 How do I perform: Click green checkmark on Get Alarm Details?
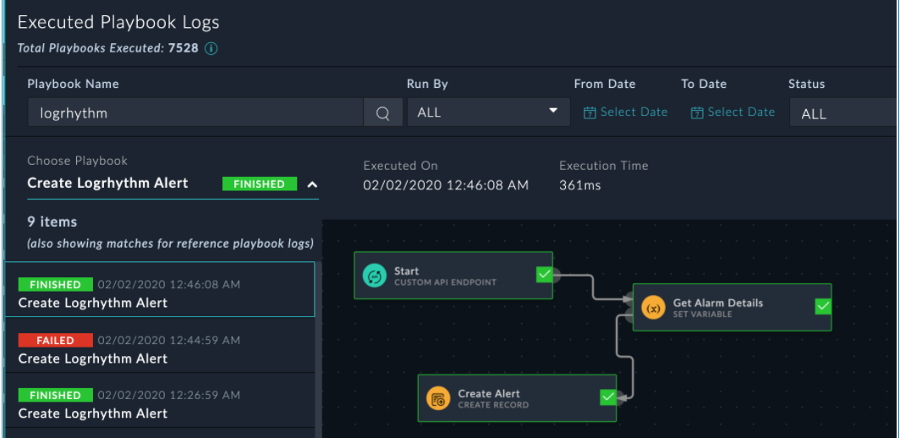pos(822,306)
